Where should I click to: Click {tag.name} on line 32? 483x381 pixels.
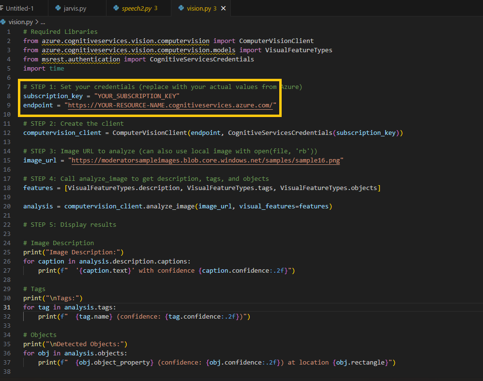[94, 317]
